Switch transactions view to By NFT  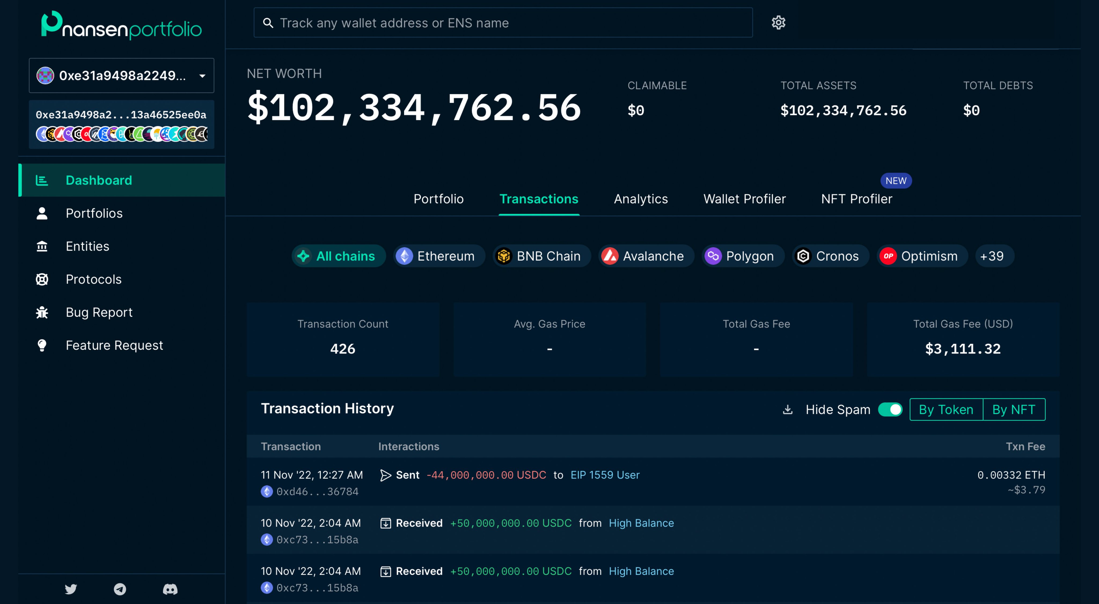pyautogui.click(x=1014, y=409)
